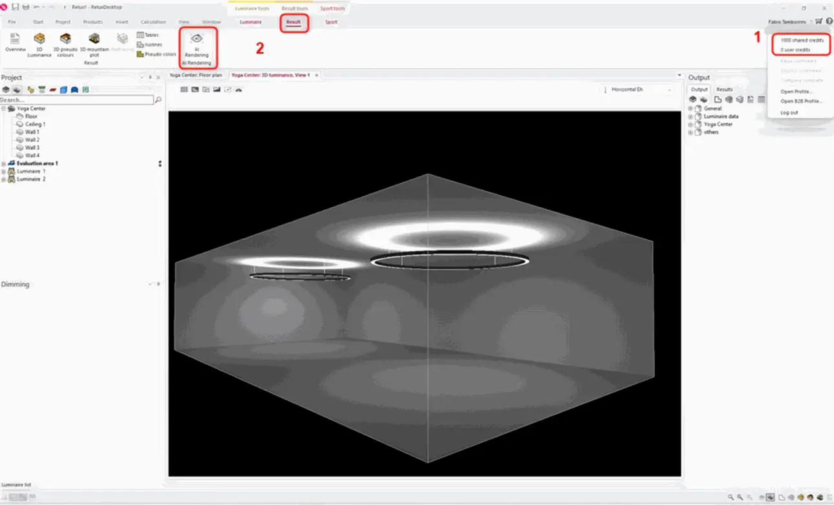
Task: Click the blank page icon in the Output toolbar
Action: tap(718, 99)
